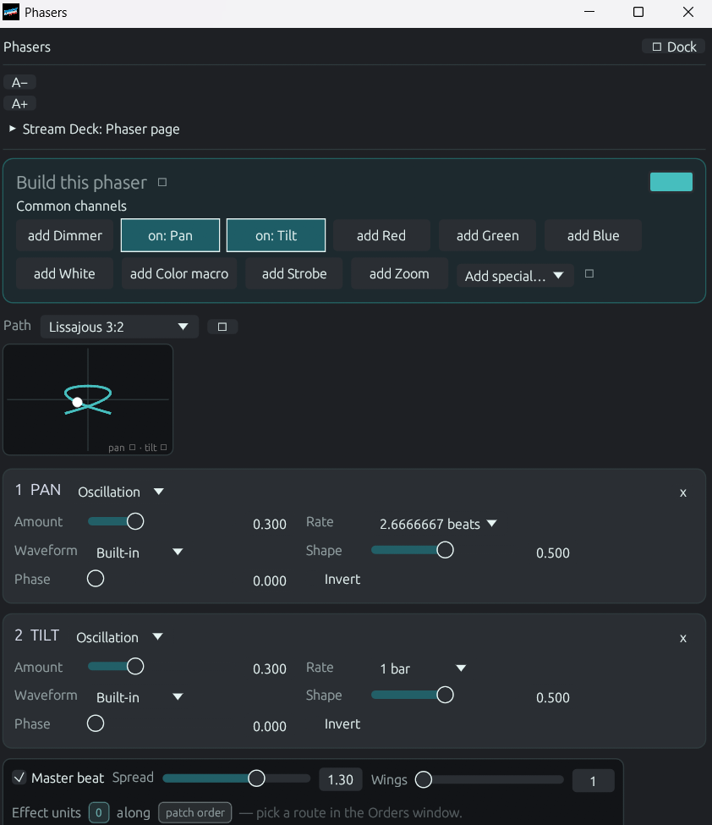The image size is (712, 825).
Task: Remove the PAN step with x
Action: click(x=683, y=493)
